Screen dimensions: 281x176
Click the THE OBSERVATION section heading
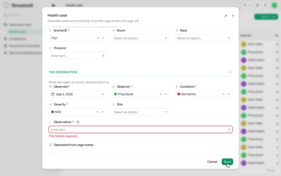pos(63,72)
